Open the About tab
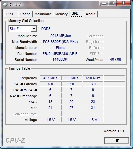 point(91,14)
